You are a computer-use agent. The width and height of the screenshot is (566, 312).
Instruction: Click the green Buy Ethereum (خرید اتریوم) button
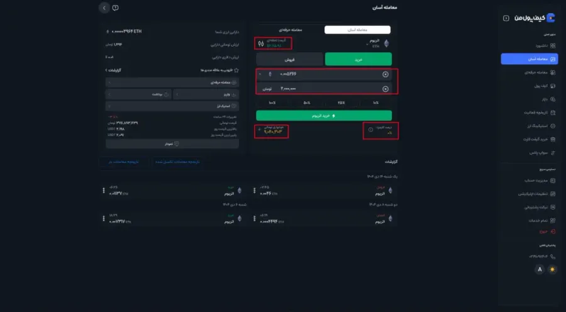coord(324,116)
